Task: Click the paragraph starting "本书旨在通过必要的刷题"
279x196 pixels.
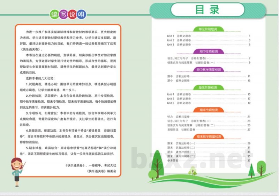Action: pyautogui.click(x=68, y=64)
